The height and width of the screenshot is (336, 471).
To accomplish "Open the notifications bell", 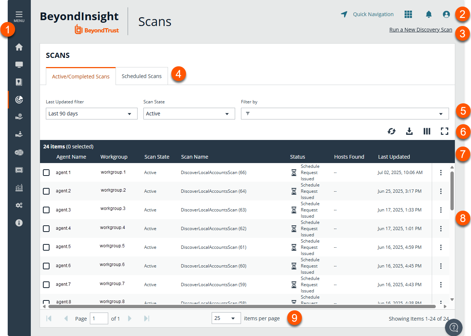I will pos(428,14).
